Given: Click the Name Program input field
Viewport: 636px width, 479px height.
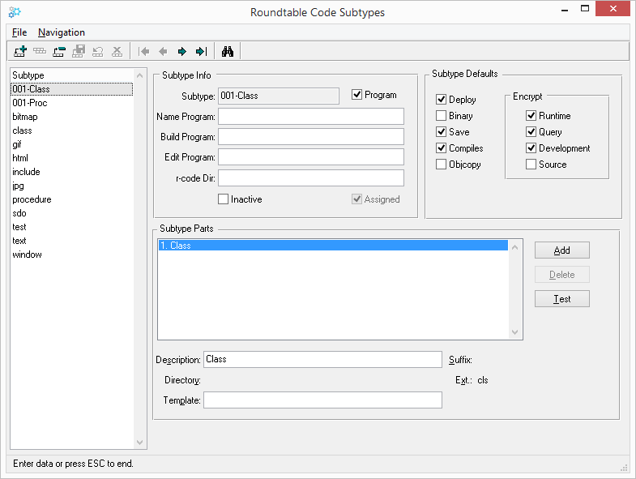Looking at the screenshot, I should 310,116.
